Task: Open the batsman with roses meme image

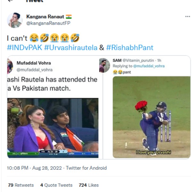Action: pos(151,117)
